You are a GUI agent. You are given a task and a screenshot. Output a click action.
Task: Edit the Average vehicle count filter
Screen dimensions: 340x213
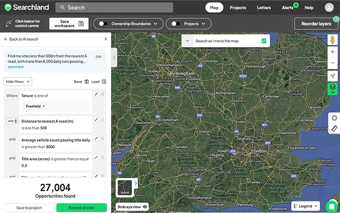click(x=96, y=138)
